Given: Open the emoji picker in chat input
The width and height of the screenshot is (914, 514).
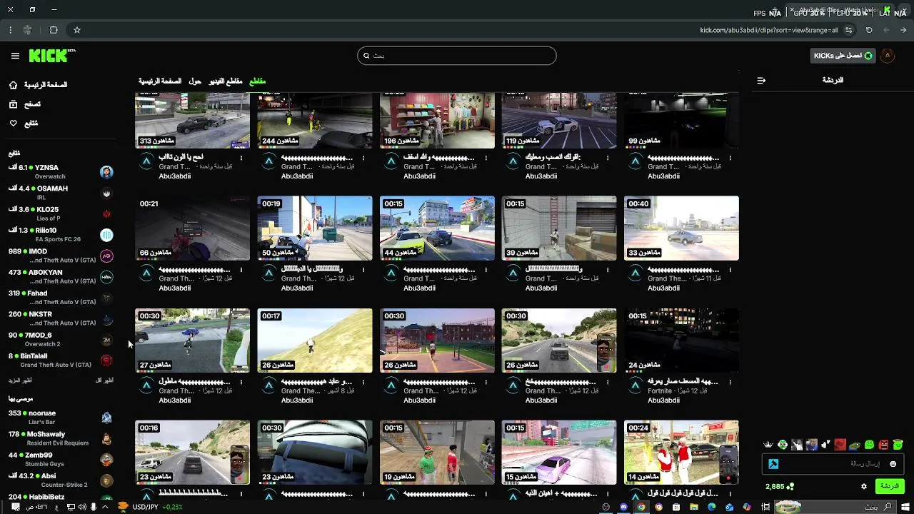Looking at the screenshot, I should [893, 464].
